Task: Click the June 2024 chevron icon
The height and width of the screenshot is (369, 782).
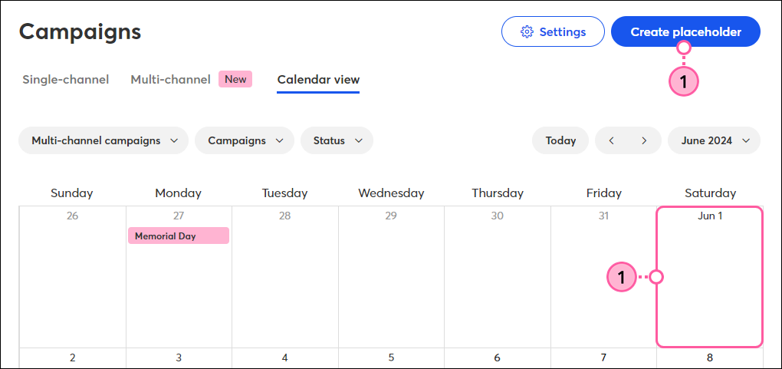Action: tap(746, 141)
